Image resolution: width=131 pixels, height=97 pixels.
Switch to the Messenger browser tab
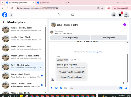tap(20, 3)
